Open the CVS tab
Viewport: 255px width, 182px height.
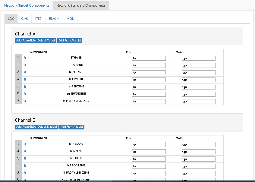(24, 19)
